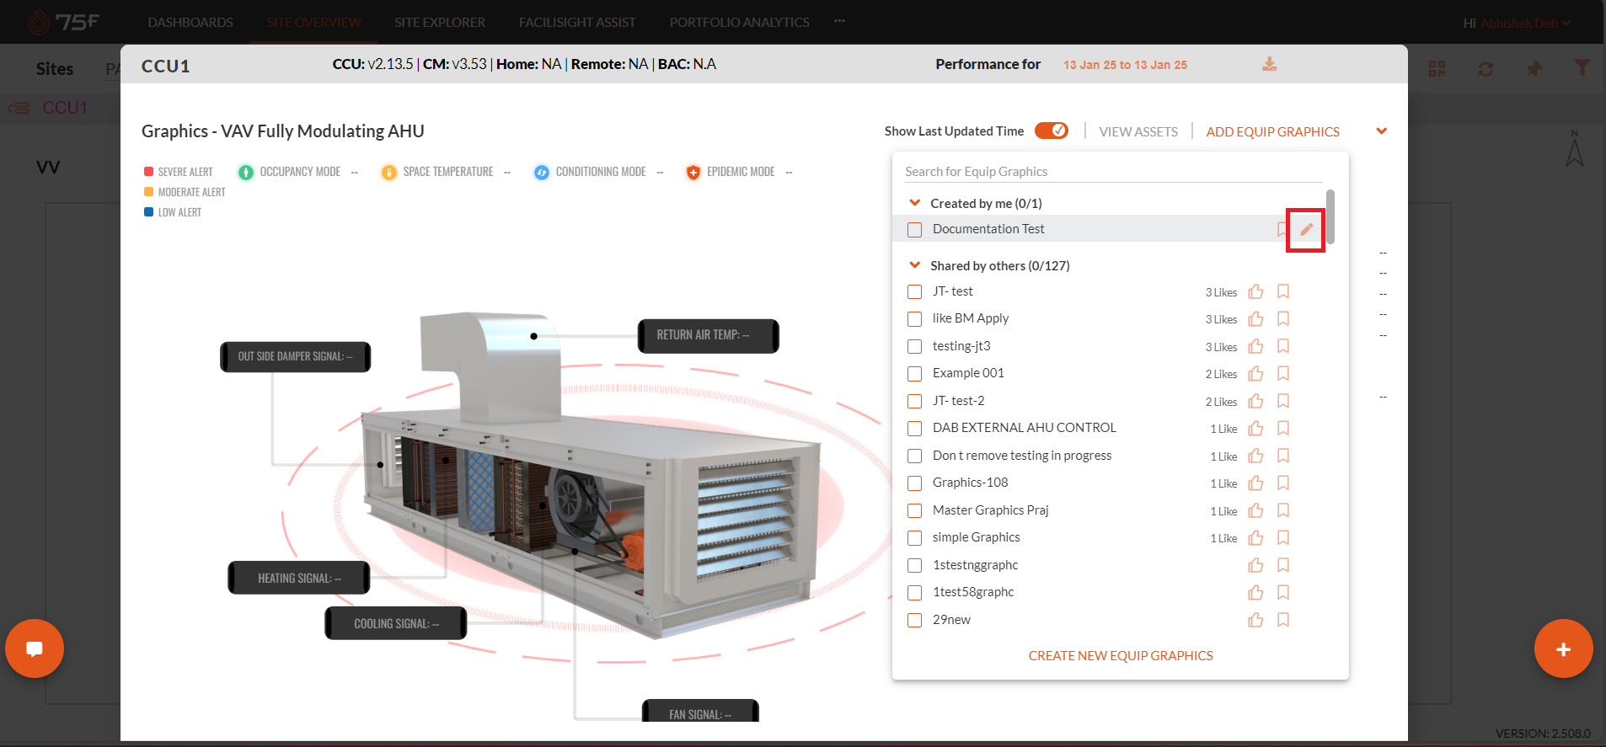Like the Example 001 graphic
Viewport: 1606px width, 747px height.
[x=1255, y=374]
